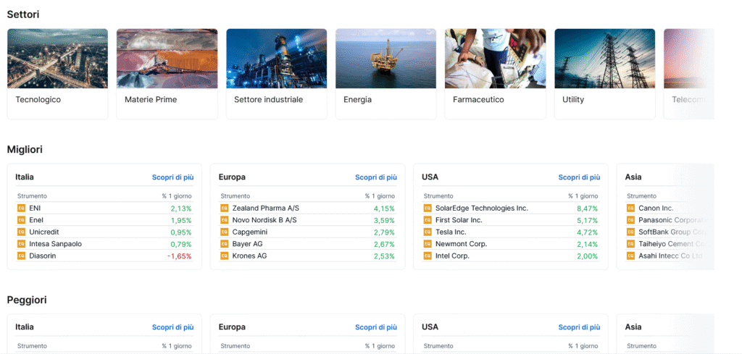Click the EQ icon beside Panasonic Corporation
The height and width of the screenshot is (354, 742).
point(630,220)
